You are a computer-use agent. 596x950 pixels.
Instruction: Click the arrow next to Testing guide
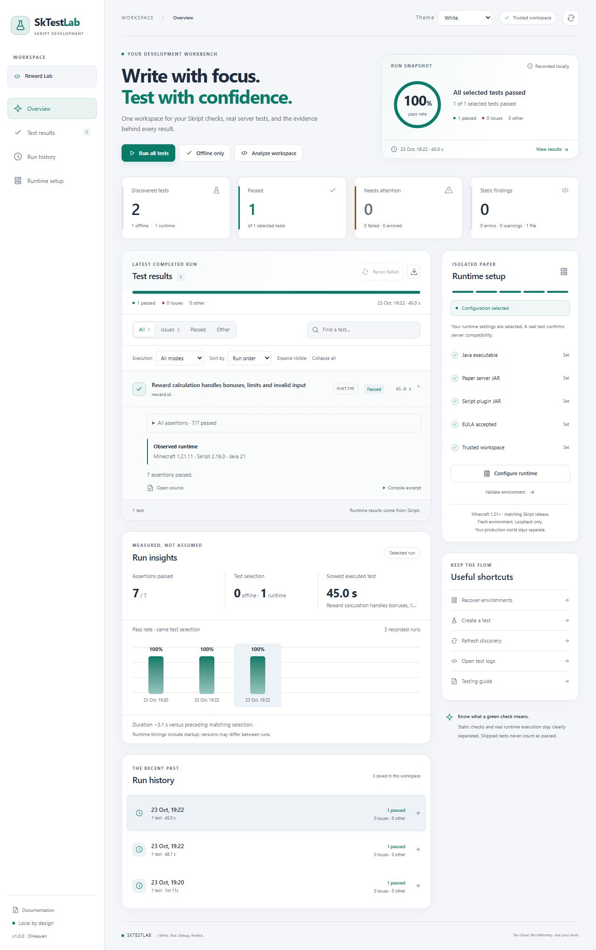567,681
